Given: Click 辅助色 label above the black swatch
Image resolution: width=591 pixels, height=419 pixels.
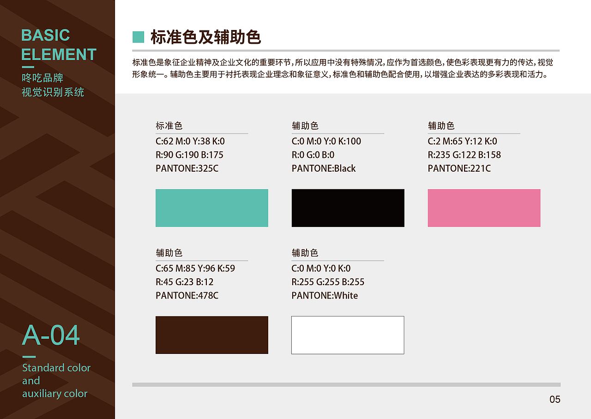Looking at the screenshot, I should [305, 126].
